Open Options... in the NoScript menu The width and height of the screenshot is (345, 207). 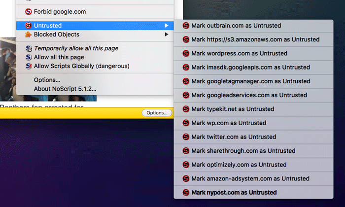(x=95, y=80)
